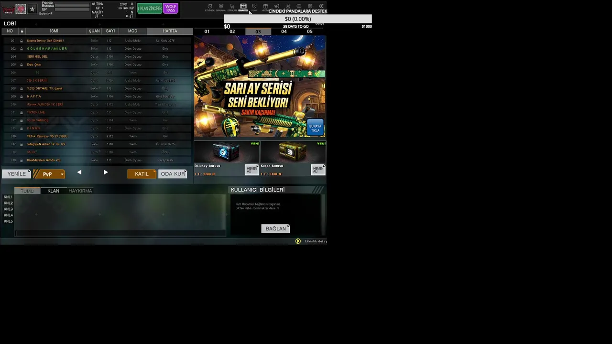The image size is (612, 344).
Task: Click the donation goal progress bar
Action: 298,19
